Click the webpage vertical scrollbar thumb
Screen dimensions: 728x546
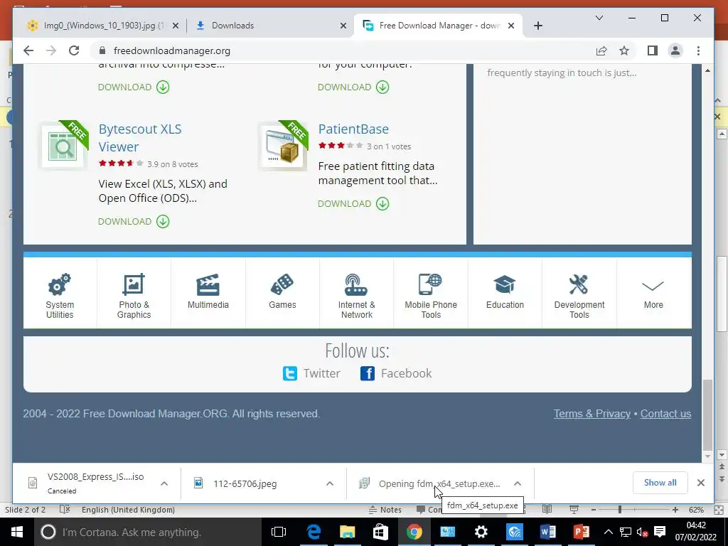click(707, 415)
